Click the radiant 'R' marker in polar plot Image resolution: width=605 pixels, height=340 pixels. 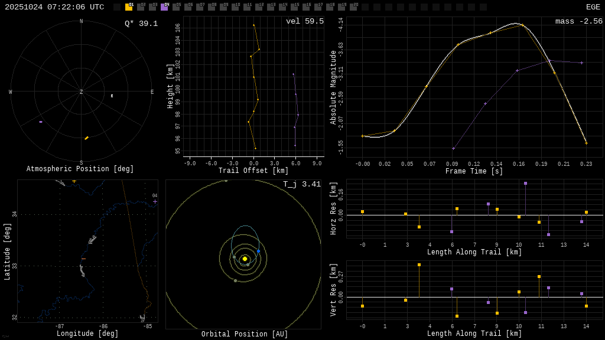tap(112, 96)
